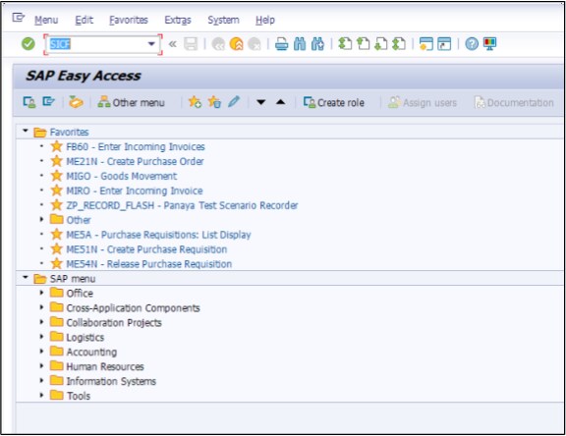The height and width of the screenshot is (436, 566).
Task: Click the Next Page icon
Action: (381, 44)
